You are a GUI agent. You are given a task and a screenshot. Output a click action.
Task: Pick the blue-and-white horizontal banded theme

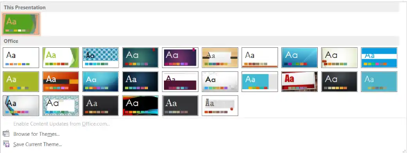pyautogui.click(x=379, y=58)
